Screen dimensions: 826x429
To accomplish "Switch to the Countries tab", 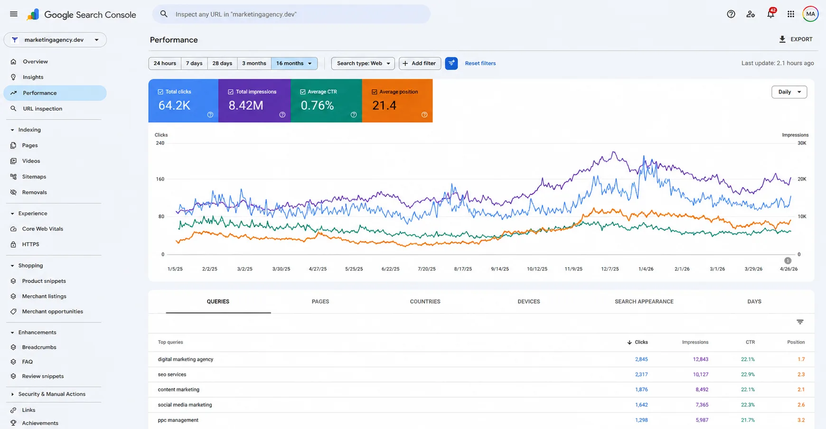I will point(425,301).
